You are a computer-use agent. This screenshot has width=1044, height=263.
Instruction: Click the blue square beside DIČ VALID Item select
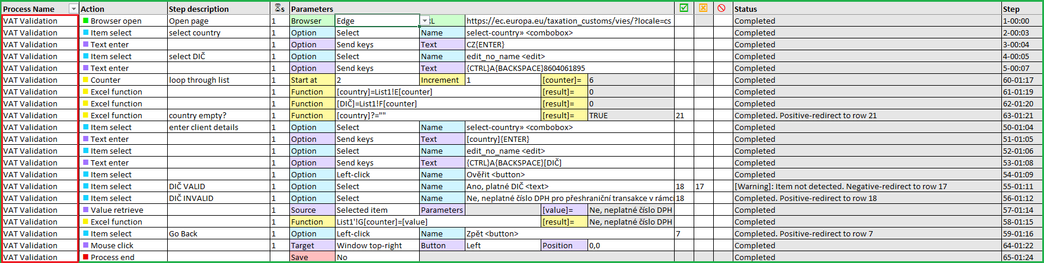point(85,186)
